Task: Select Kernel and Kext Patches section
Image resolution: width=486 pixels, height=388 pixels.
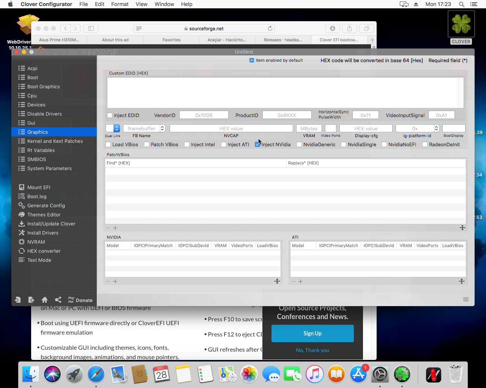Action: pyautogui.click(x=55, y=141)
